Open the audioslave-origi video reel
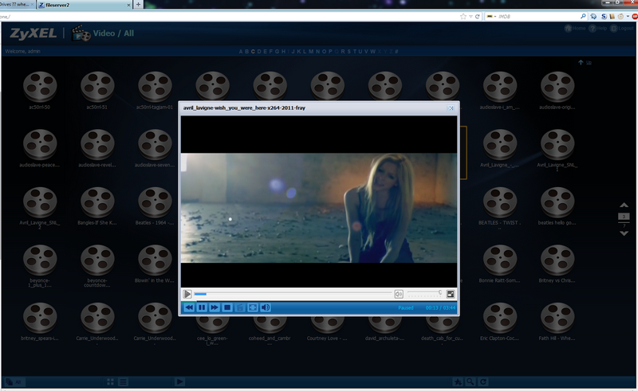 click(557, 87)
